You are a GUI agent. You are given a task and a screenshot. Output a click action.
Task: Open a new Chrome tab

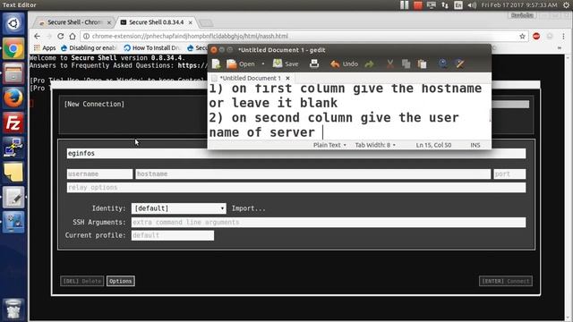pos(206,22)
